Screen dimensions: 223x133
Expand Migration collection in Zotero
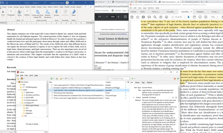pyautogui.click(x=22, y=113)
